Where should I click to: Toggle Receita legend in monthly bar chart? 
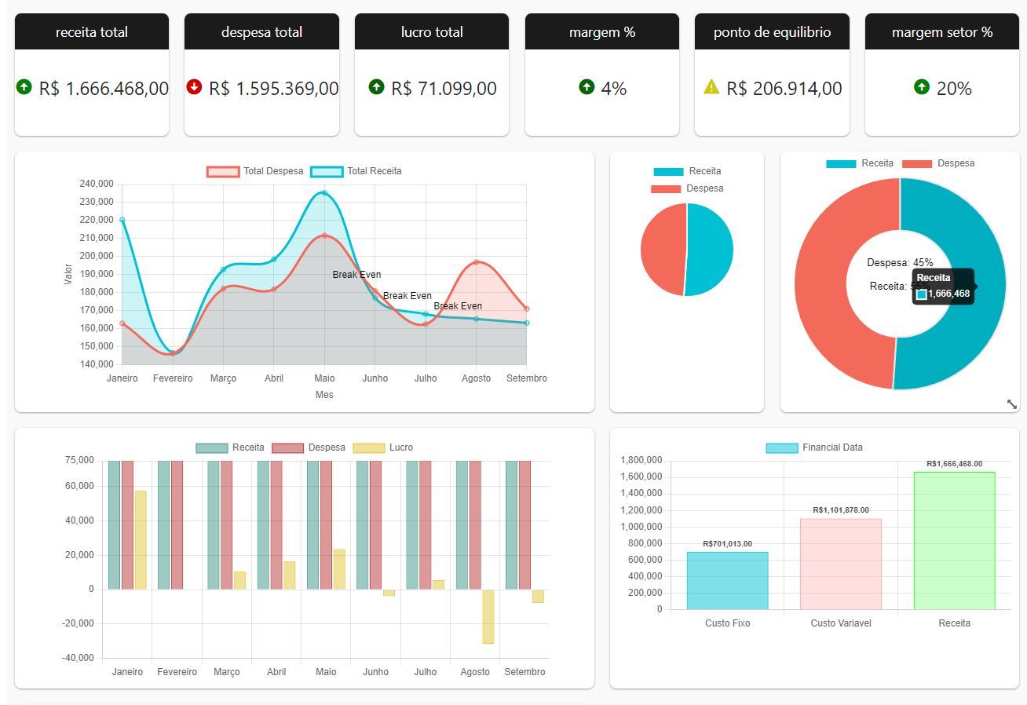point(230,447)
